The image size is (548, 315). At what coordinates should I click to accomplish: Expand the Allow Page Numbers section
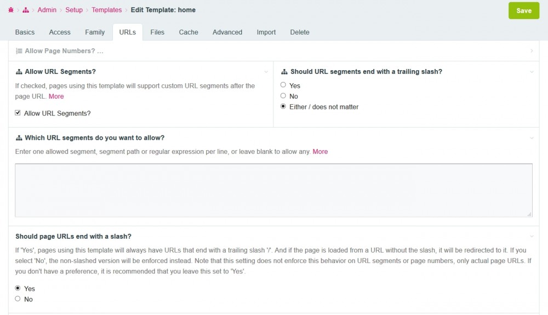(532, 51)
